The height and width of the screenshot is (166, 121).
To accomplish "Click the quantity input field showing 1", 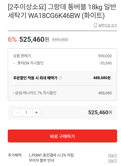I will (27, 113).
